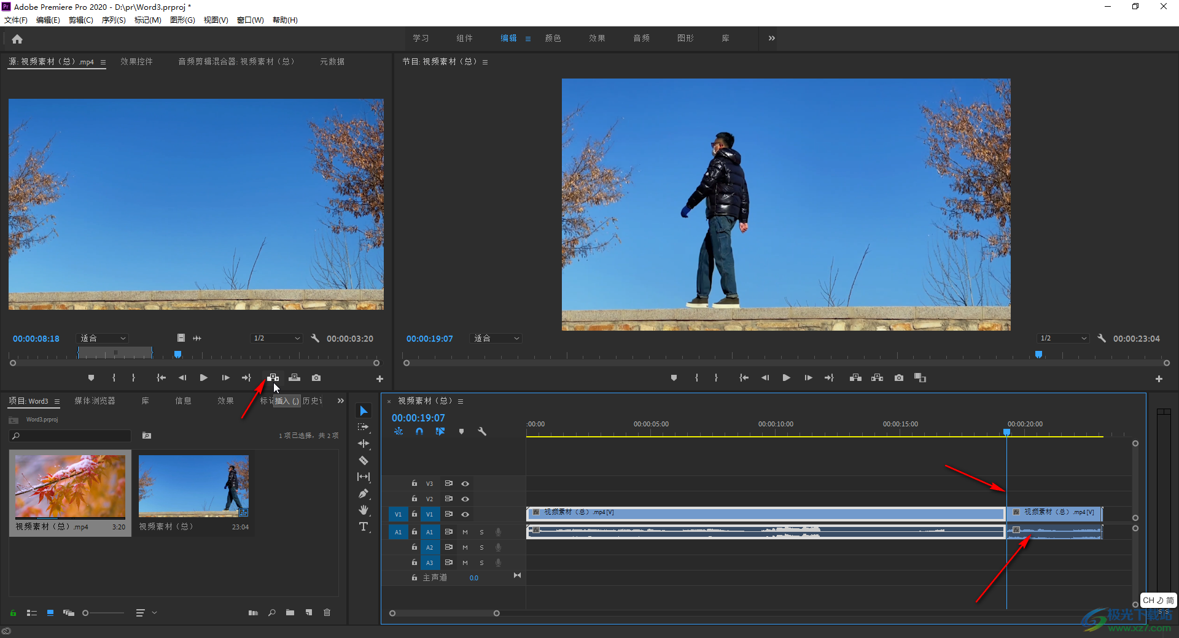1179x638 pixels.
Task: Select the Ripple Edit tool
Action: 364,444
